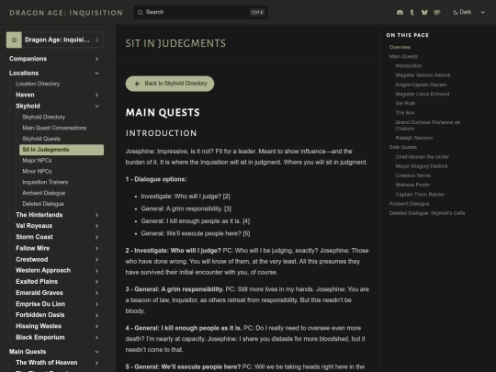Focus the Search input field
This screenshot has width=496, height=372.
(x=200, y=12)
